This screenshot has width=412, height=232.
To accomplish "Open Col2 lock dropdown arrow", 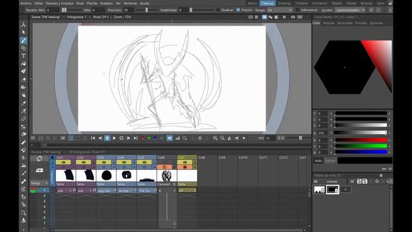I will point(94,167).
